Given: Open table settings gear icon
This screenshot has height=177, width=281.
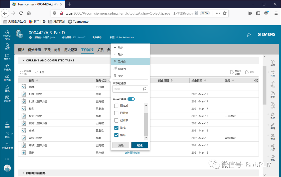Looking at the screenshot, I should click(x=256, y=80).
